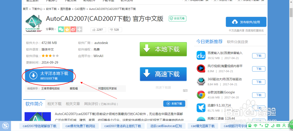The width and height of the screenshot is (293, 131).
Task: Click software rating stars
Action: pos(50,56)
